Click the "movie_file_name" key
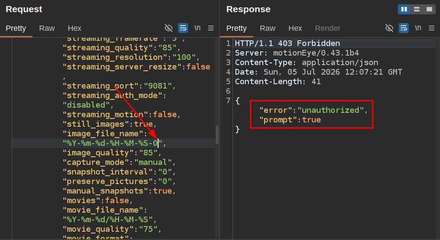 (103, 210)
